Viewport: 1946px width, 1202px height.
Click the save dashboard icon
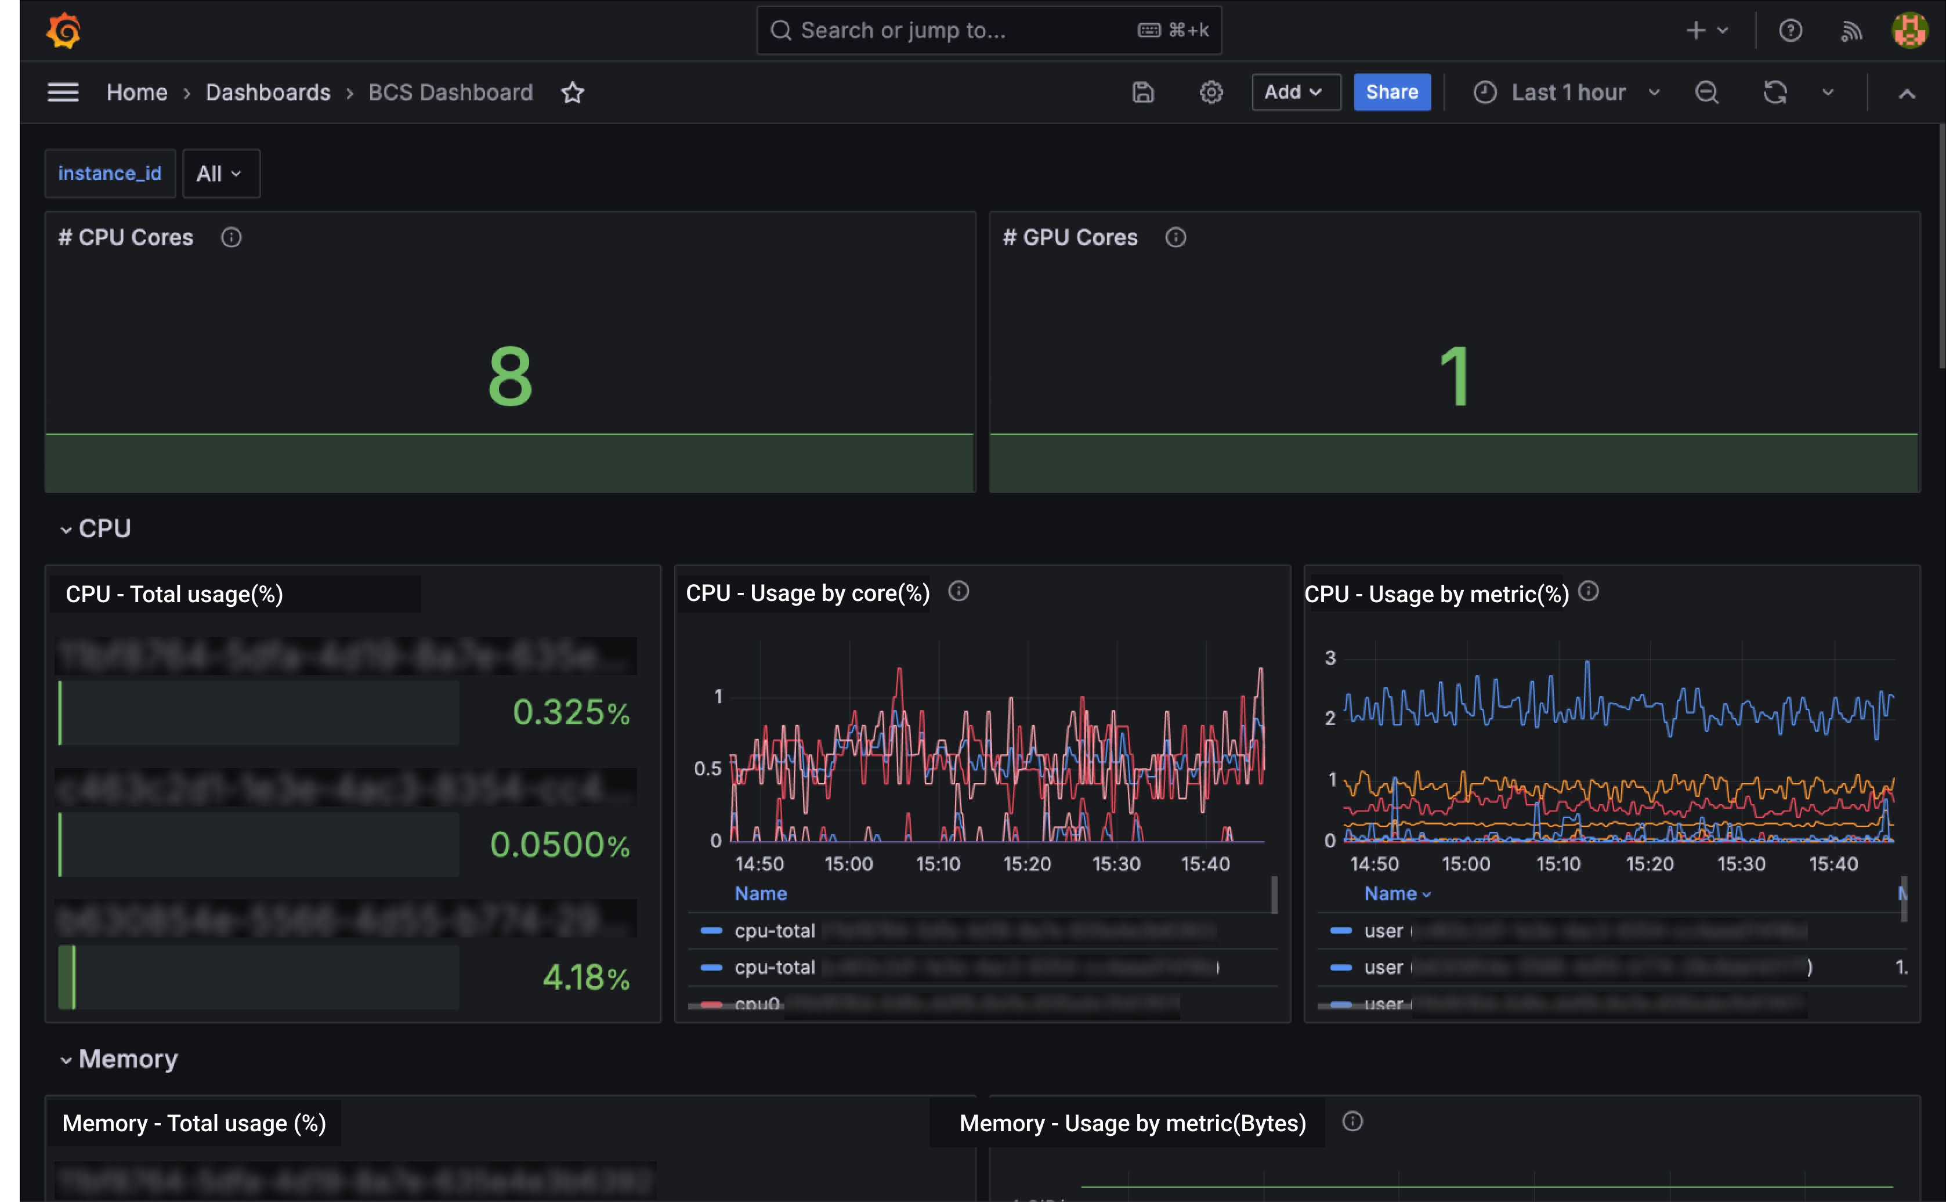pos(1142,92)
